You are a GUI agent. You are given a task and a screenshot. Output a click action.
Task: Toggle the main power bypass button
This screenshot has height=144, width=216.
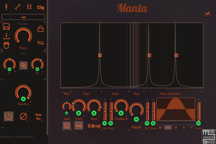[x=8, y=116]
